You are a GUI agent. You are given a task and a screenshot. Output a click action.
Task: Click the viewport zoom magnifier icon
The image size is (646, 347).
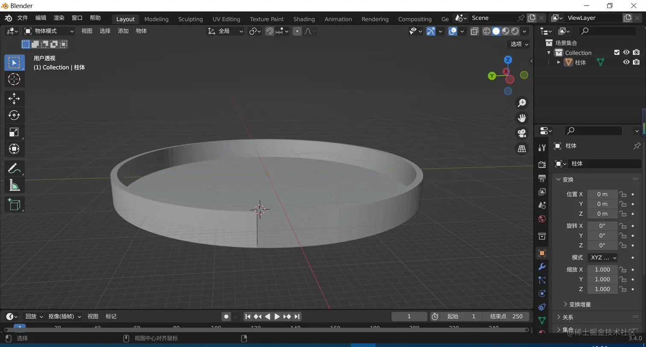pyautogui.click(x=522, y=103)
